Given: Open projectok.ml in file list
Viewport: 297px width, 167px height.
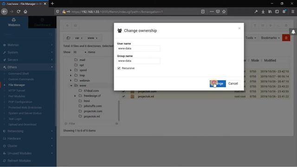Looking at the screenshot, I should click(146, 96).
